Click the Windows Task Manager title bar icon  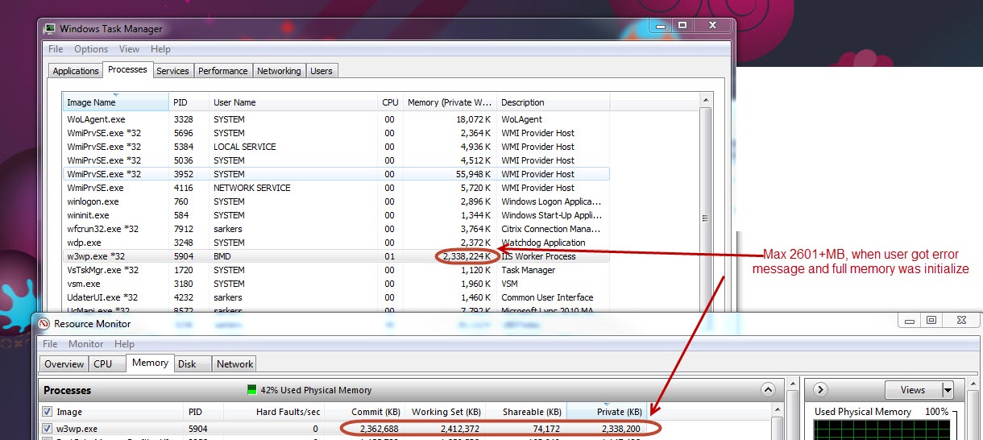51,29
